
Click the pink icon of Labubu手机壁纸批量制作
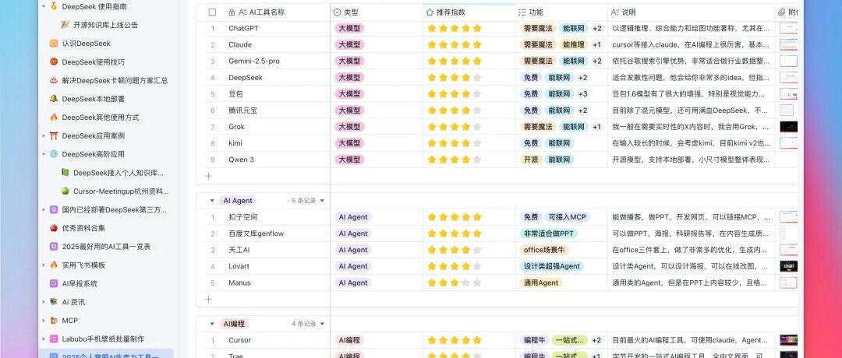tap(54, 339)
